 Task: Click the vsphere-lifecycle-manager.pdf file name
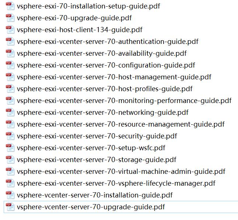click(116, 183)
